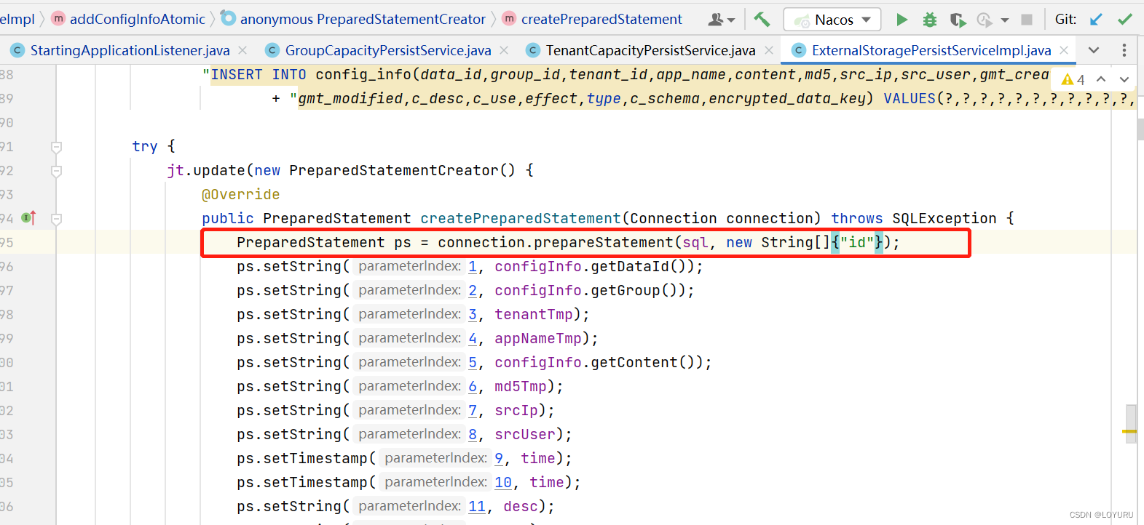Update project via Git arrow
The image size is (1144, 525).
pos(1096,20)
